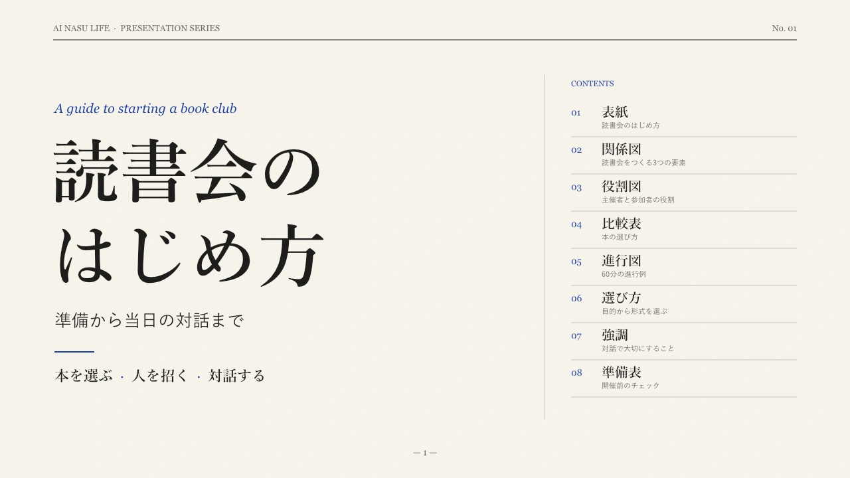Click the description '本の選び方'
The image size is (850, 478).
(x=620, y=237)
